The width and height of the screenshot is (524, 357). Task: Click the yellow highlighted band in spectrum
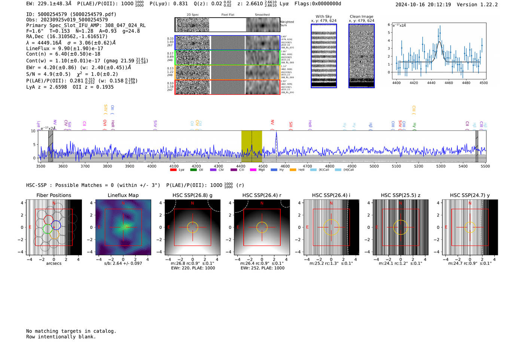tap(252, 146)
